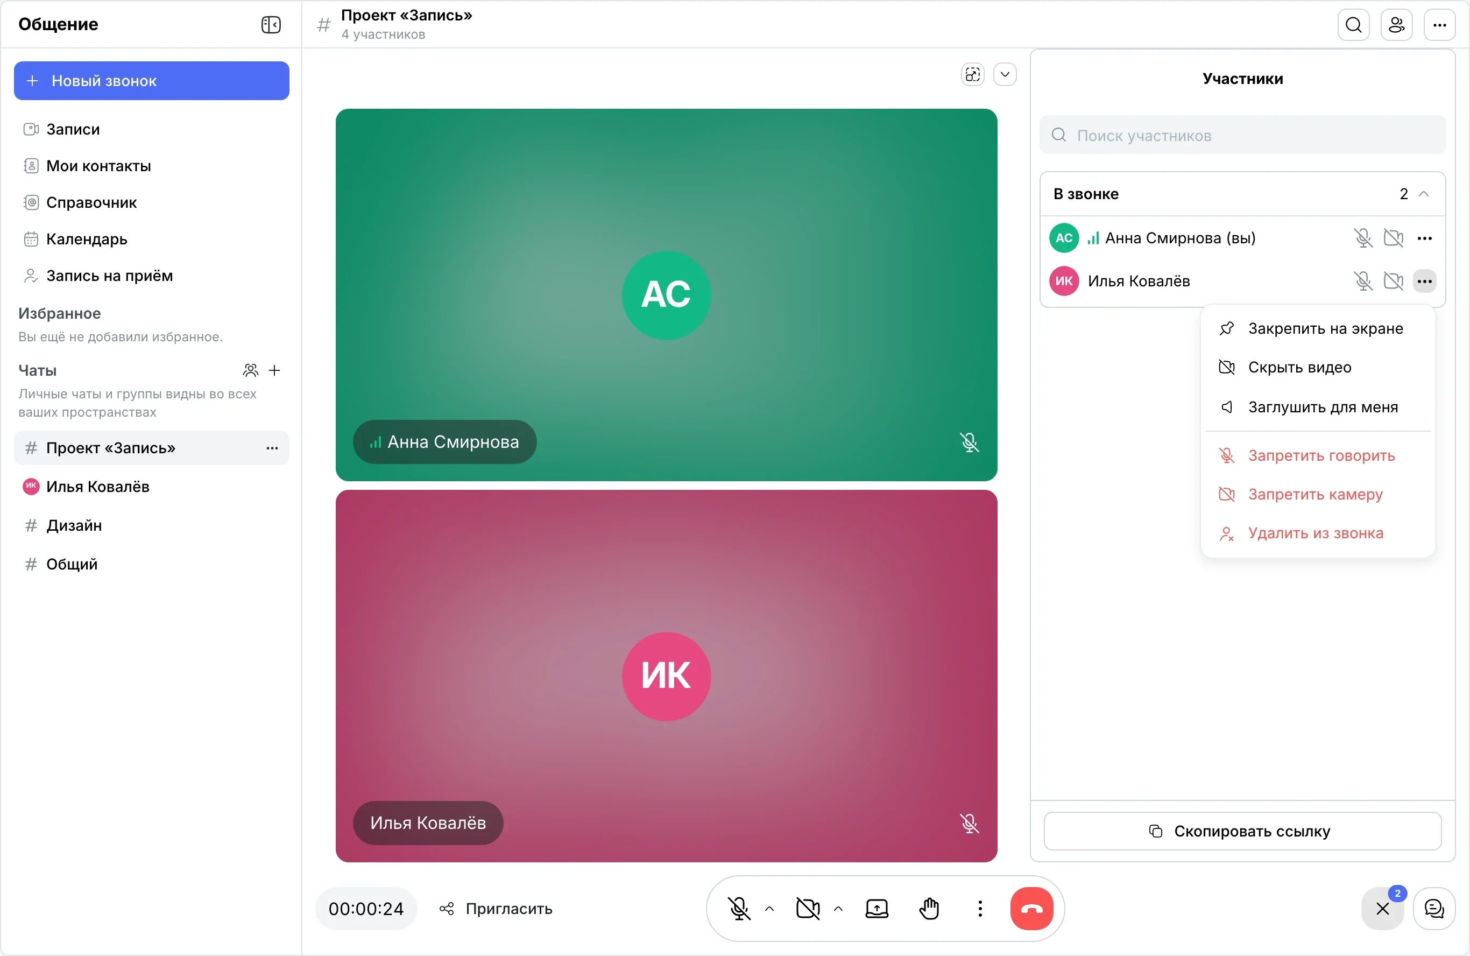This screenshot has height=956, width=1470.
Task: Open Календарь
Action: coord(151,238)
